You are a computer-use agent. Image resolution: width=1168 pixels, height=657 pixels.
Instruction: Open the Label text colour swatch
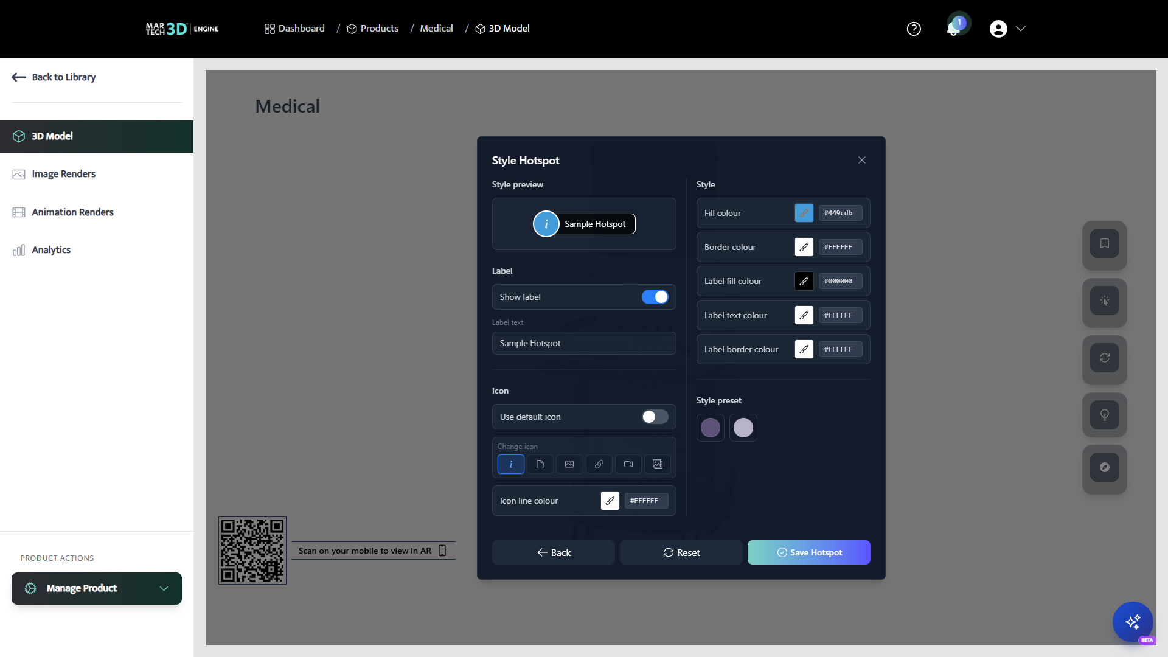tap(804, 315)
